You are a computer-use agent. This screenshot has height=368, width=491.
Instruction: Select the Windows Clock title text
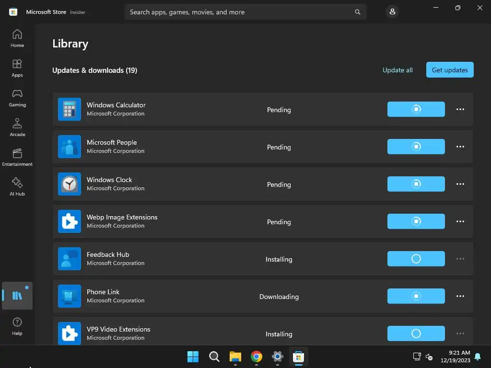point(109,180)
